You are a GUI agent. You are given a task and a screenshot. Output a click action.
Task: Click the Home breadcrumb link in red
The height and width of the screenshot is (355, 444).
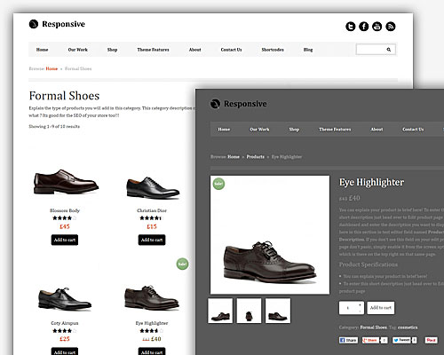coord(52,68)
